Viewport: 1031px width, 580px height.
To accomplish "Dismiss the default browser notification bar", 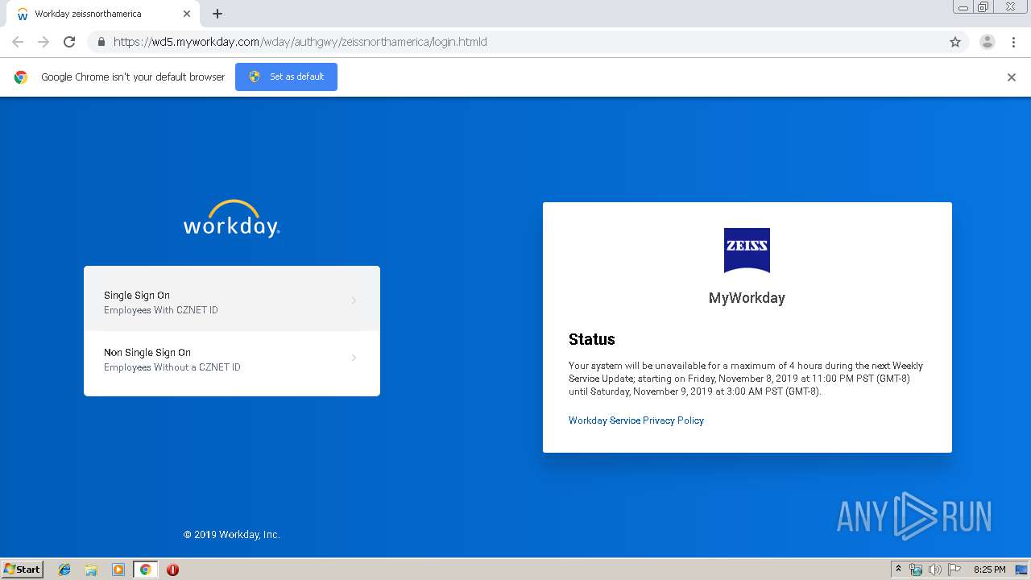I will (x=1012, y=77).
